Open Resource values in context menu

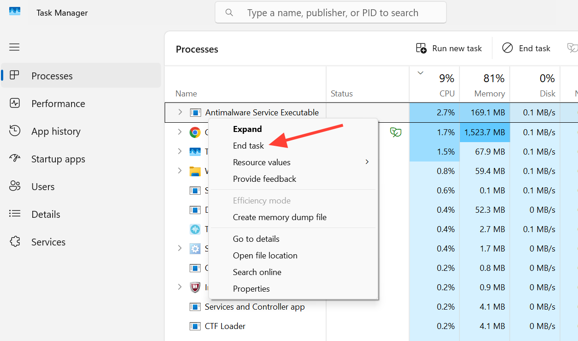(293, 162)
